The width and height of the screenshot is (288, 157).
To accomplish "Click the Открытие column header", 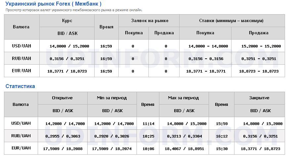I will 62,98.
